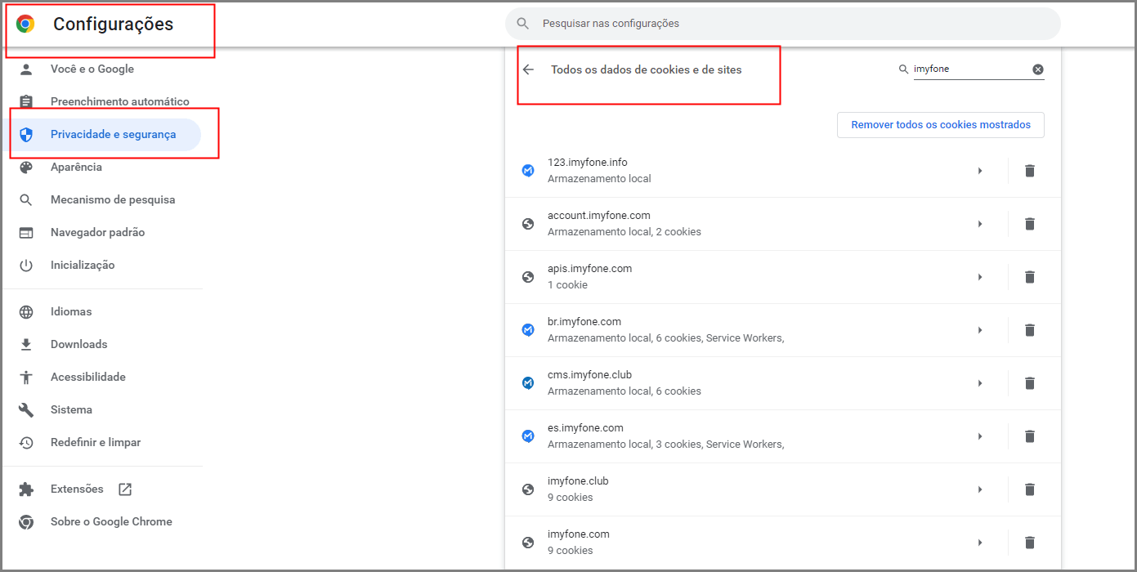Click the magnifier icon in Pesquisar nas configurações
The height and width of the screenshot is (572, 1137).
coord(523,24)
